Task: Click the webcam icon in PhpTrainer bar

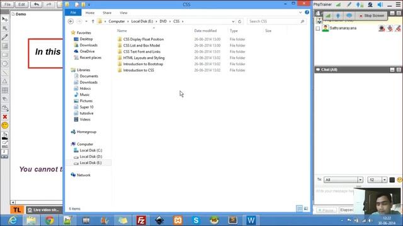Action: point(370,4)
